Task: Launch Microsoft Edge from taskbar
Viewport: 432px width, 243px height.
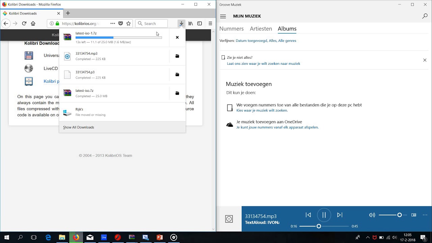Action: point(48,238)
